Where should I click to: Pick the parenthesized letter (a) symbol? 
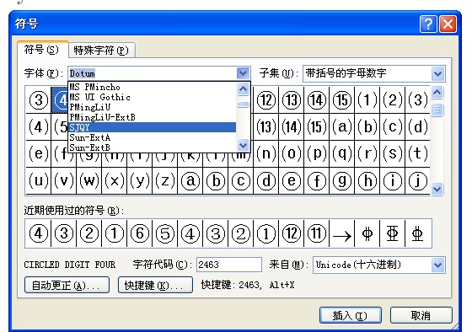click(x=342, y=126)
